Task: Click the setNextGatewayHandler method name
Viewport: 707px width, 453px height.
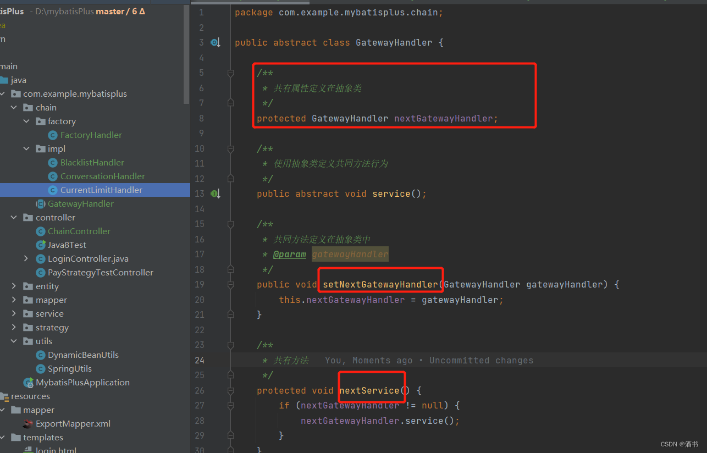Action: [x=380, y=284]
